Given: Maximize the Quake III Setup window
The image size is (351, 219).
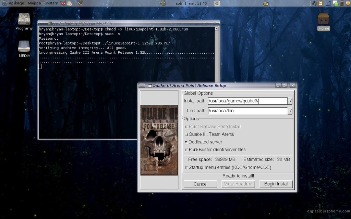Looking at the screenshot, I should (285, 85).
